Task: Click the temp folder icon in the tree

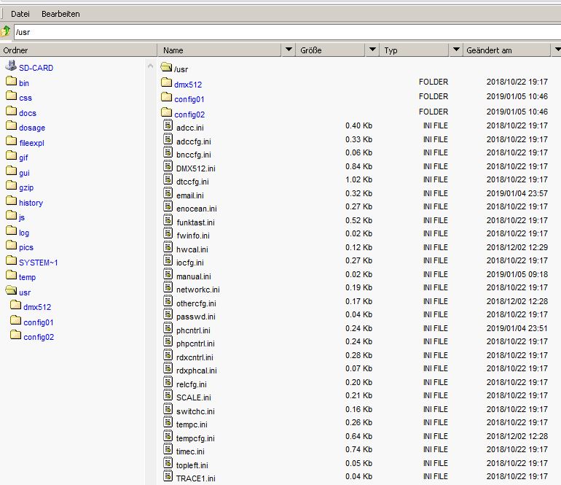Action: point(12,275)
